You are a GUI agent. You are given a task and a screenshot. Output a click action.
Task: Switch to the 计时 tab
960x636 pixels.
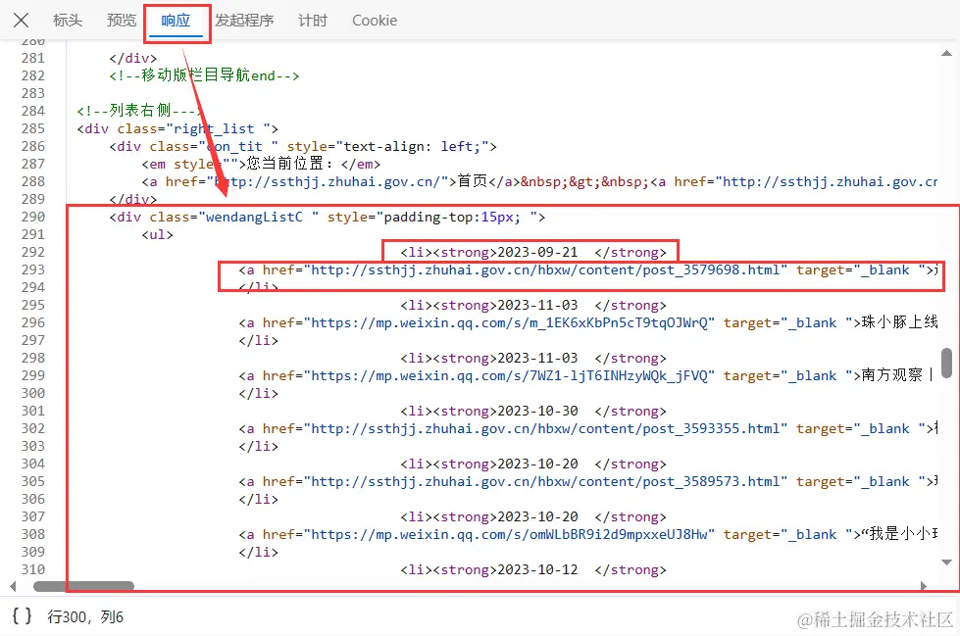[313, 21]
